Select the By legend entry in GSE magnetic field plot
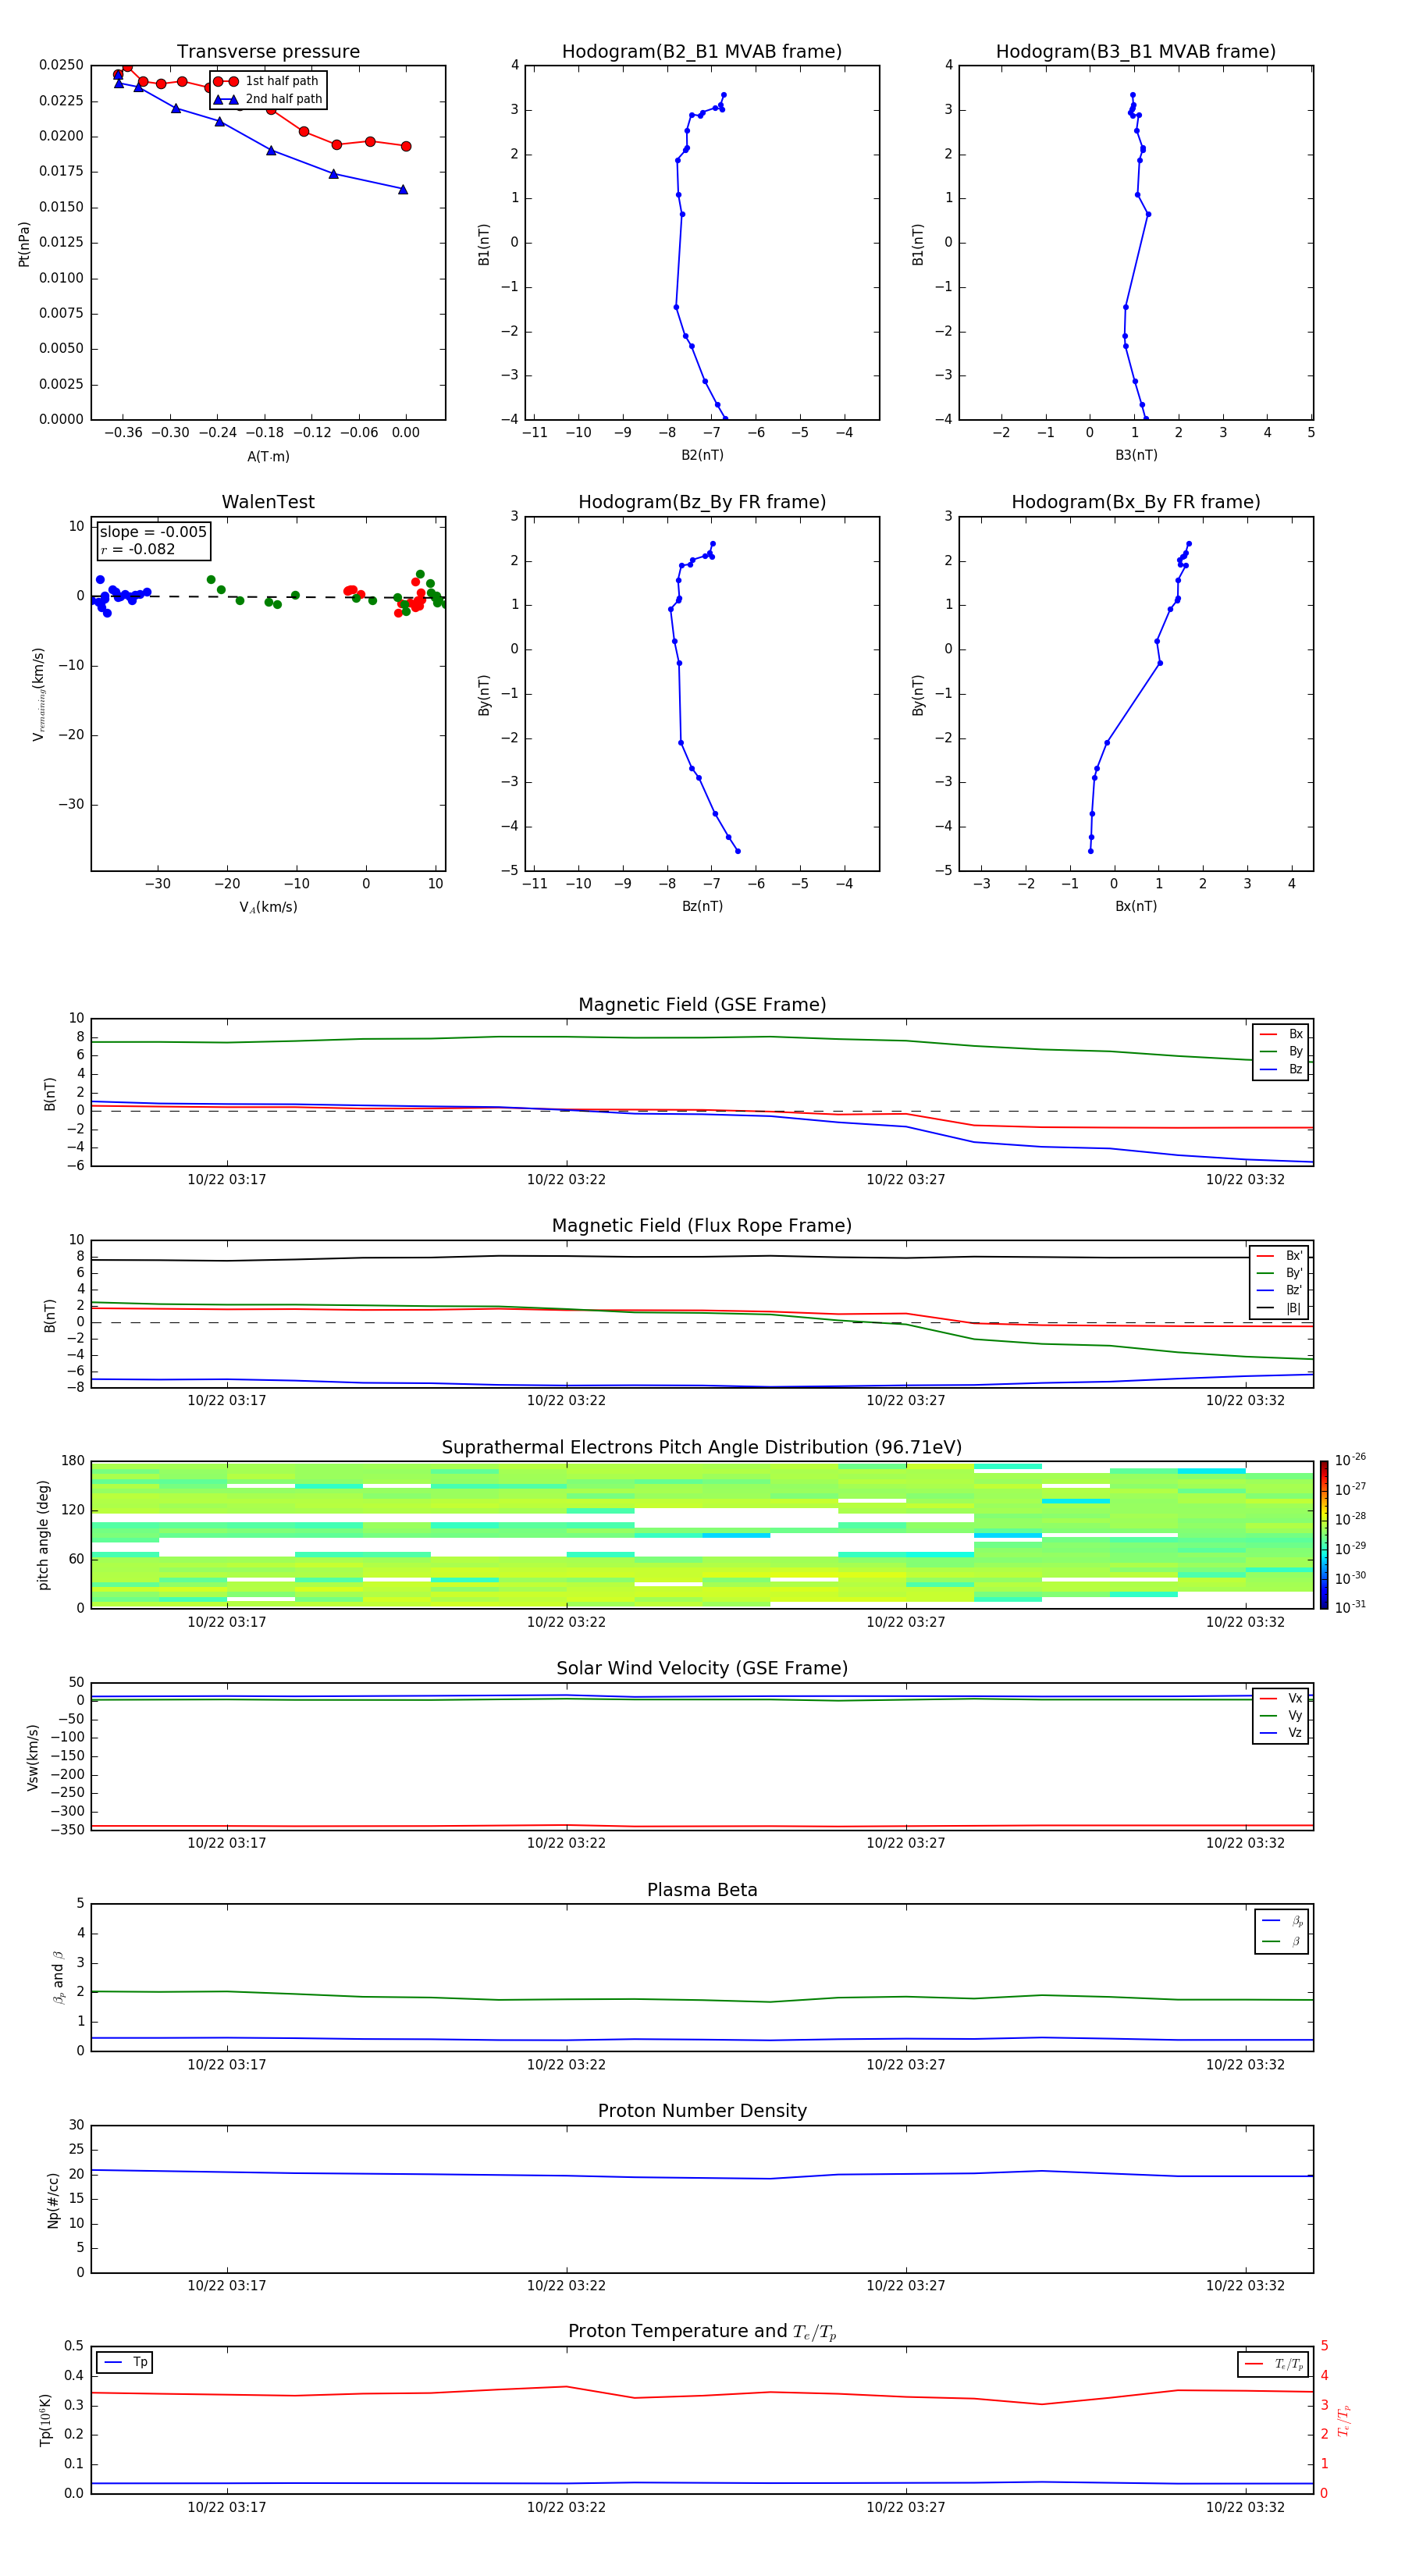This screenshot has height=2576, width=1405. (x=1281, y=1051)
